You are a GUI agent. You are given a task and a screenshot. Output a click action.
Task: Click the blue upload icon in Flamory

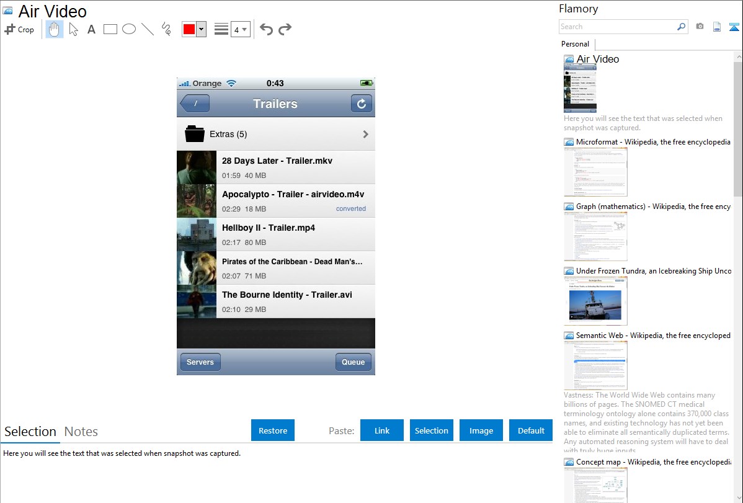coord(734,27)
